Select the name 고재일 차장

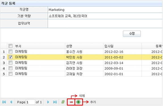pos(74,74)
